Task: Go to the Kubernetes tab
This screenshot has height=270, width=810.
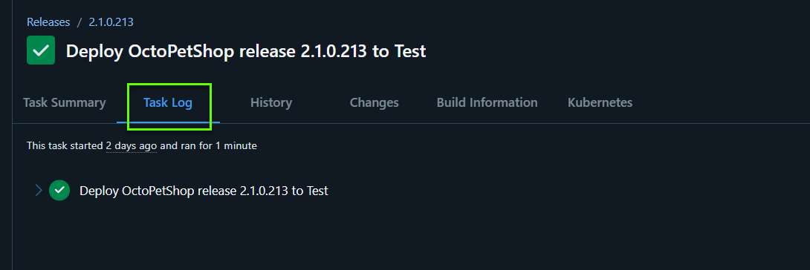Action: [x=600, y=102]
